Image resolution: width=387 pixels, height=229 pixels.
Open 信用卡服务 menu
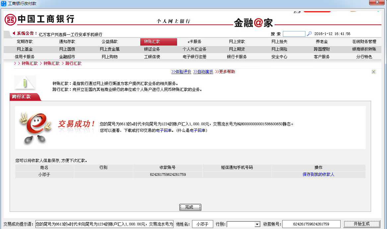click(x=25, y=57)
